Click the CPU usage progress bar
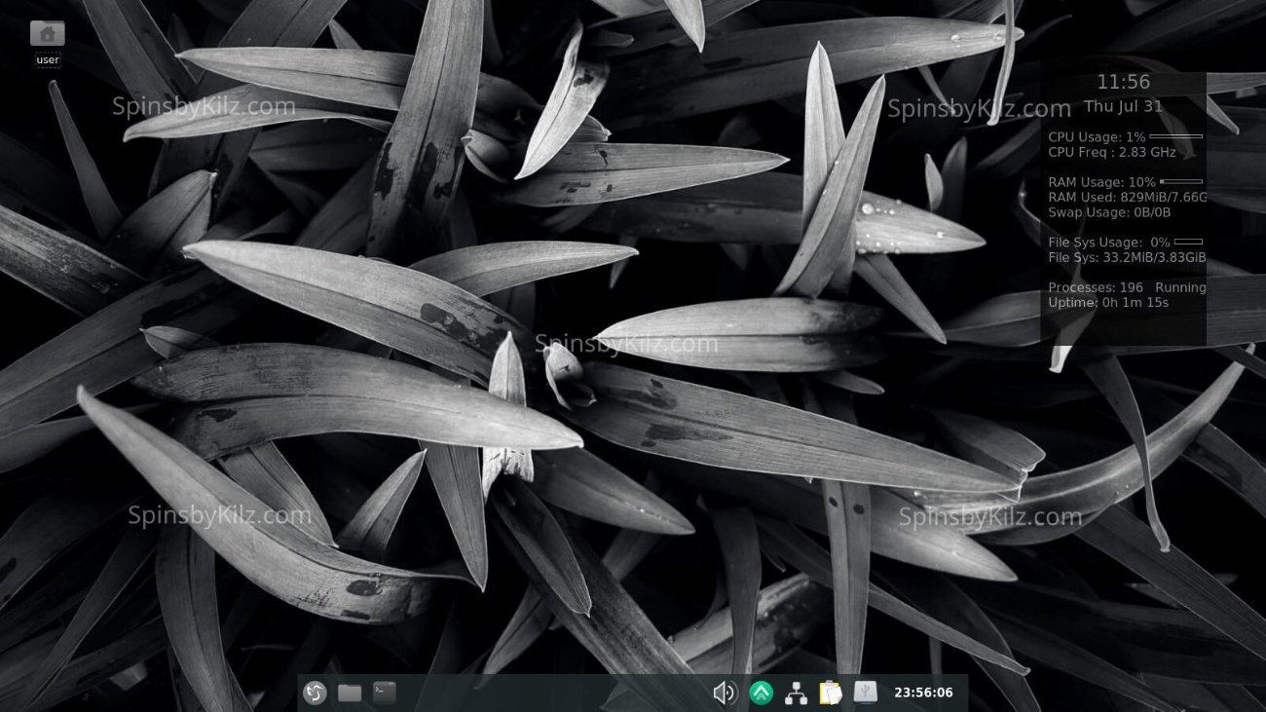 (1175, 136)
